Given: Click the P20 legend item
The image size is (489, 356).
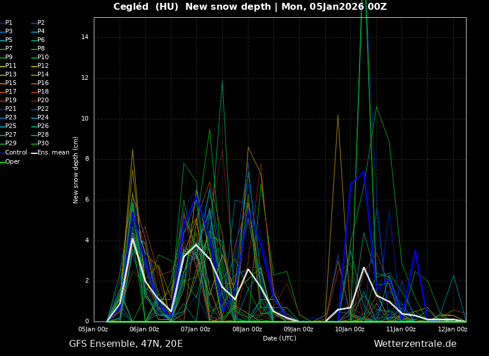Looking at the screenshot, I should click(43, 100).
